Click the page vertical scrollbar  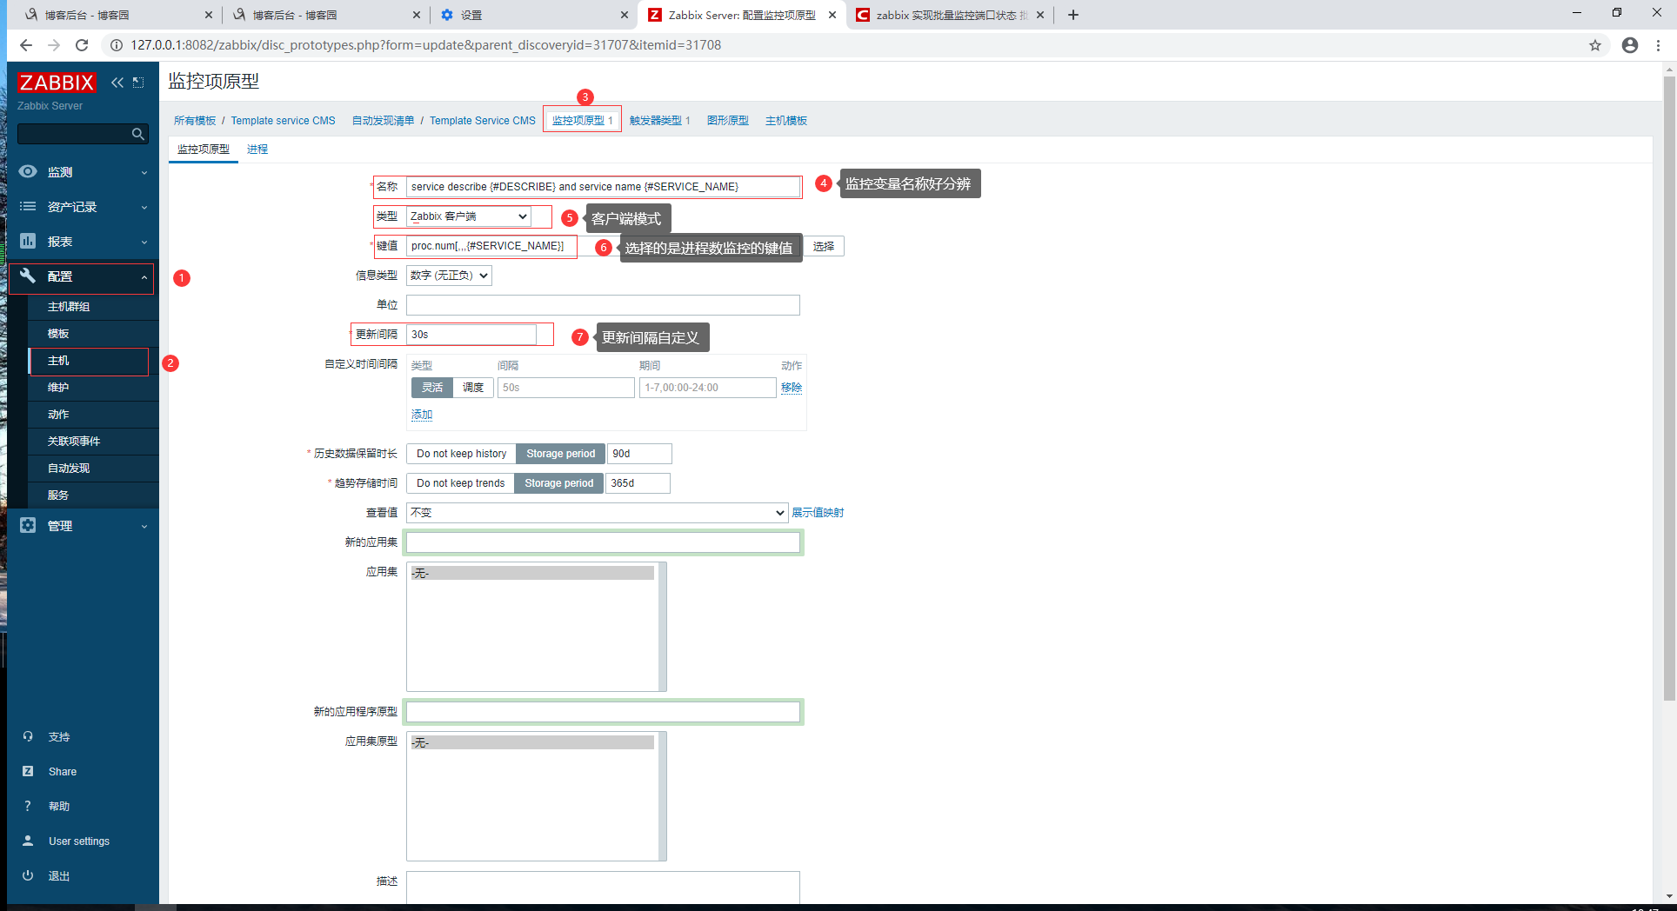click(x=1669, y=388)
